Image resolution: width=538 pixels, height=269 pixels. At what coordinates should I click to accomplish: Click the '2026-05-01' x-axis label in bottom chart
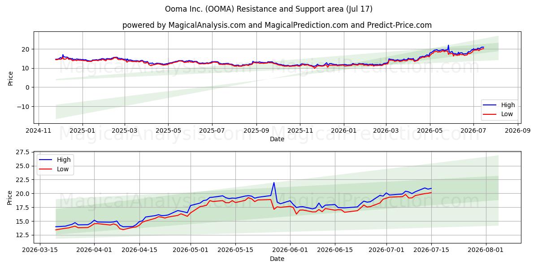(x=191, y=251)
